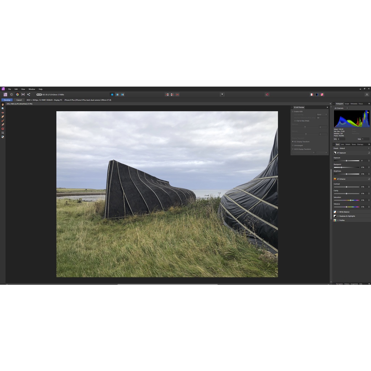The width and height of the screenshot is (371, 371).
Task: Open the Basic panel options menu
Action: (369, 144)
